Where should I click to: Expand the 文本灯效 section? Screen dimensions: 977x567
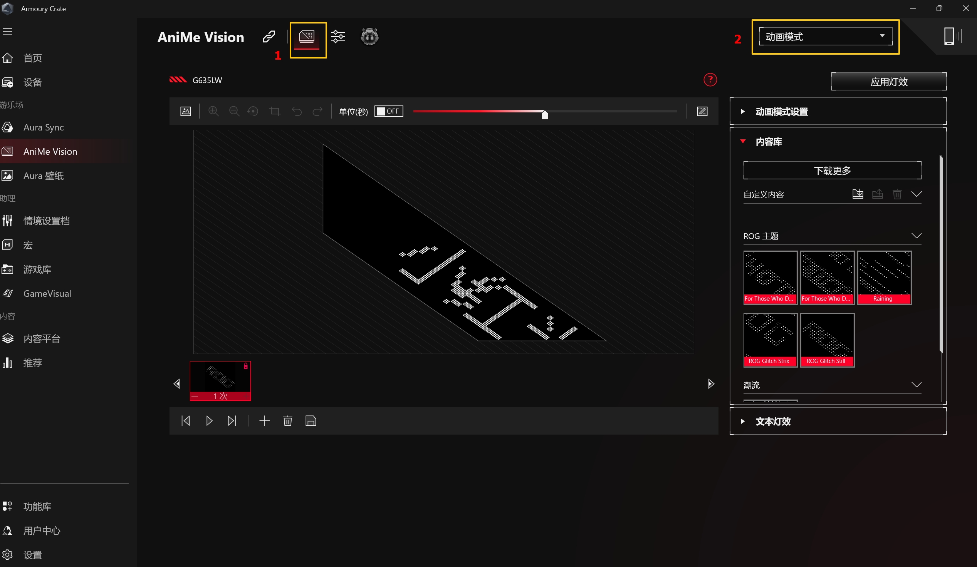coord(838,421)
